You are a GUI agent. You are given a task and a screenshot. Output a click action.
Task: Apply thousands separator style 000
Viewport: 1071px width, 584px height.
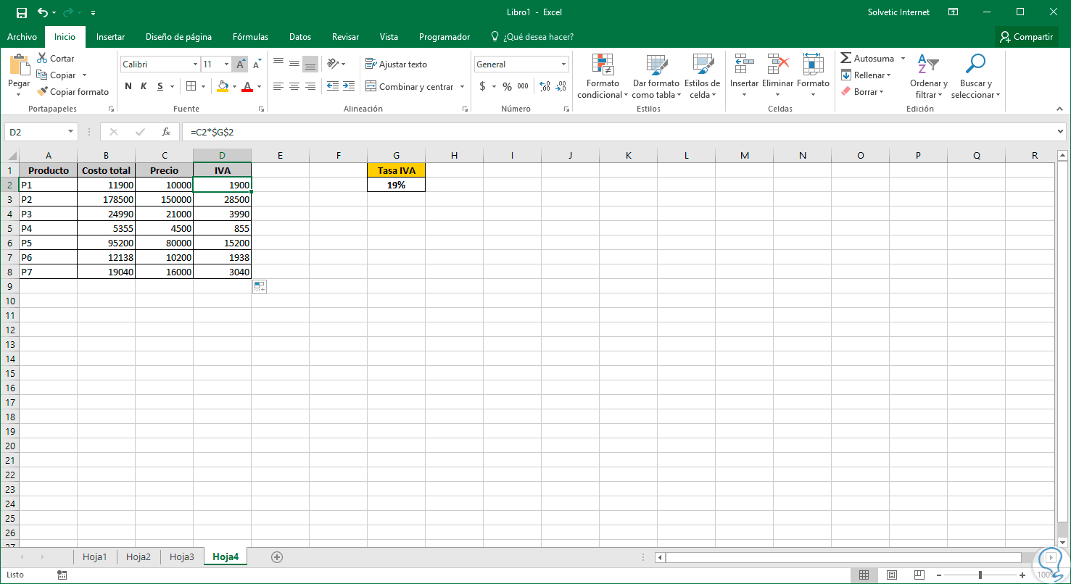click(x=523, y=86)
